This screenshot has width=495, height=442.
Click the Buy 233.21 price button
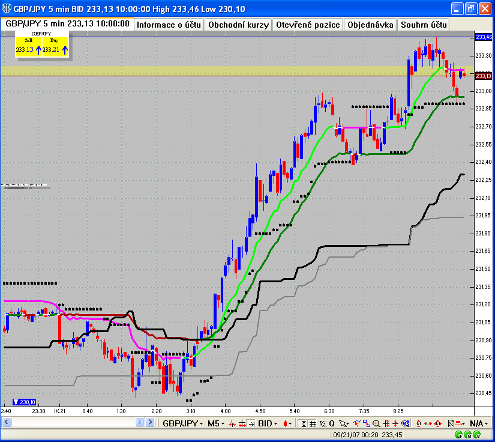tap(55, 46)
